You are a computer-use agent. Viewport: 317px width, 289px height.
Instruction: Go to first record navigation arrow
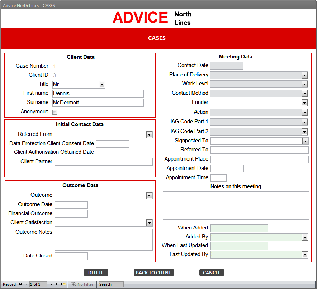tap(20, 284)
